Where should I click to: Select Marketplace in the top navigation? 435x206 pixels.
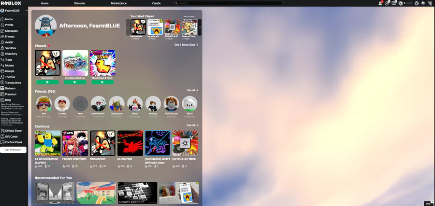pyautogui.click(x=119, y=3)
